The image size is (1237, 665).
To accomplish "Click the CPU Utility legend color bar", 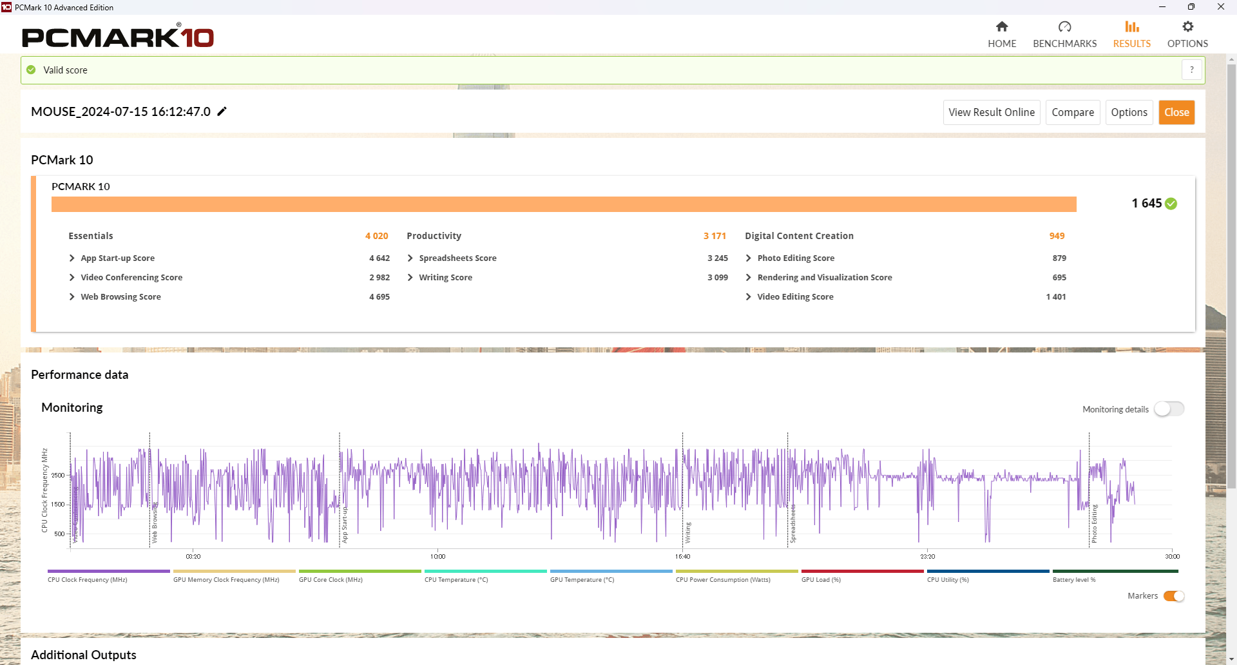I will (988, 571).
